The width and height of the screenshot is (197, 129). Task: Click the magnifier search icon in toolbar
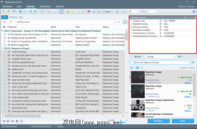click(55, 11)
